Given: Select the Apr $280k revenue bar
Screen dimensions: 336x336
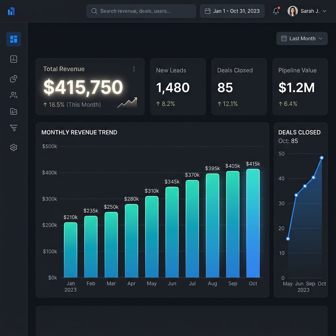Looking at the screenshot, I should 132,241.
